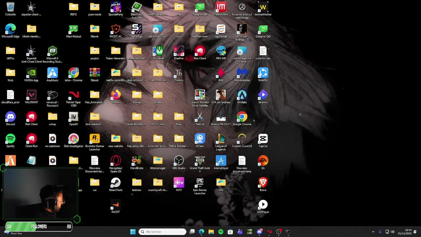Open Malwarebytes shortcut
Image resolution: width=421 pixels, height=237 pixels.
pyautogui.click(x=242, y=75)
